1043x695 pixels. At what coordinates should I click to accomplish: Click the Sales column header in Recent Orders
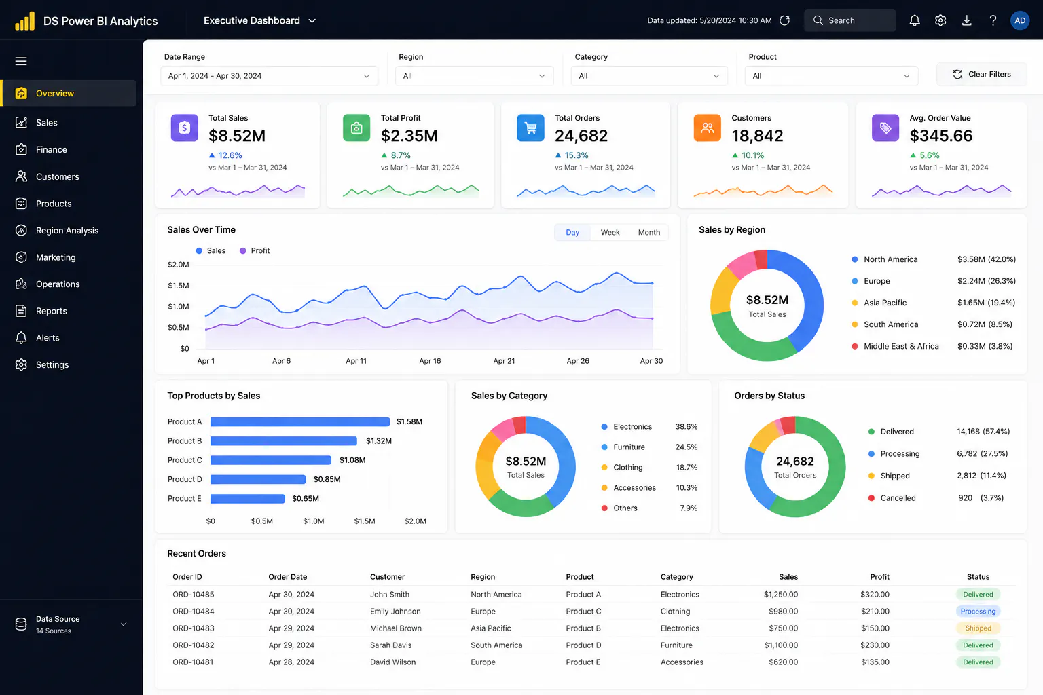(x=788, y=577)
